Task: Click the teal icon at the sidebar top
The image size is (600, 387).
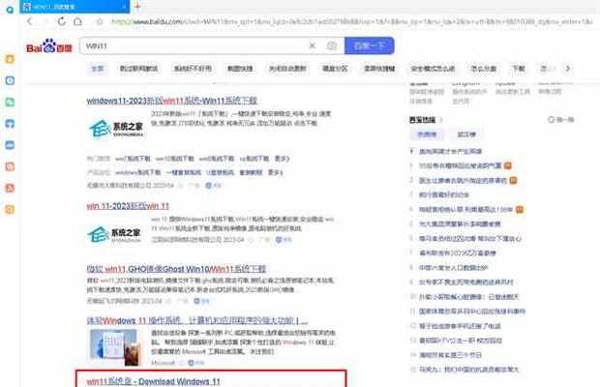Action: click(10, 10)
